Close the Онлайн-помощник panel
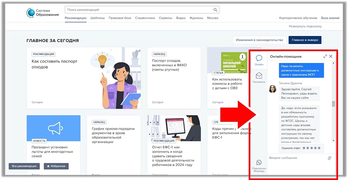This screenshot has width=348, height=180. [x=331, y=56]
